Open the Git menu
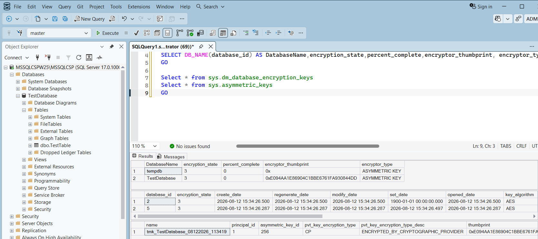Screen dimensions: 538x239 [x=80, y=6]
